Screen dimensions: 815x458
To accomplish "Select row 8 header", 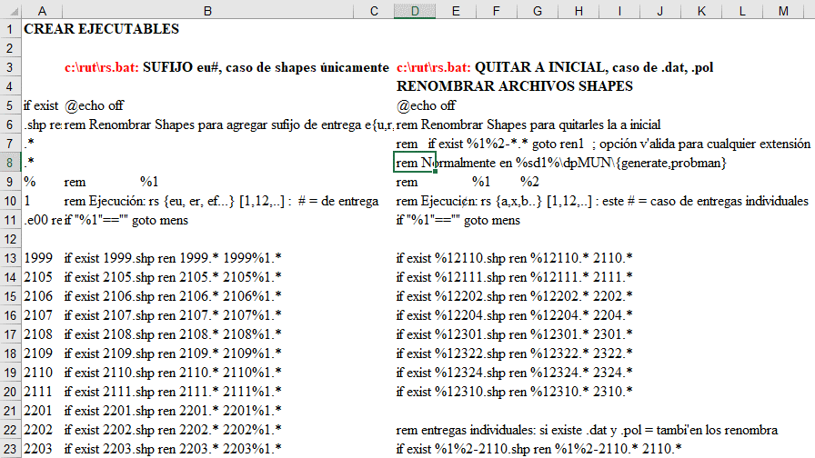I will click(x=10, y=163).
